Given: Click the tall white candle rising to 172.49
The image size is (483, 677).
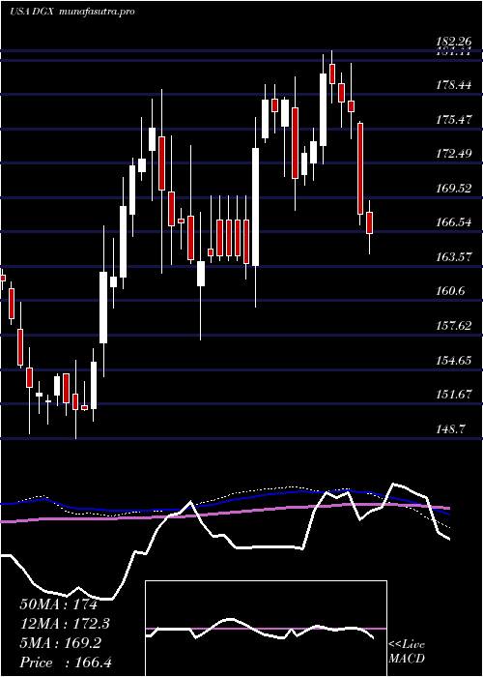Looking at the screenshot, I should 256,207.
